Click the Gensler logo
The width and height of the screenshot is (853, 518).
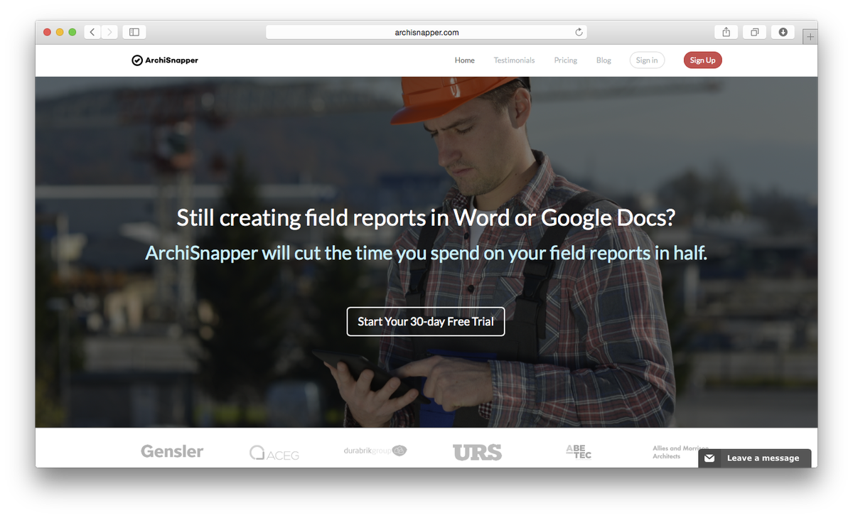coord(172,451)
